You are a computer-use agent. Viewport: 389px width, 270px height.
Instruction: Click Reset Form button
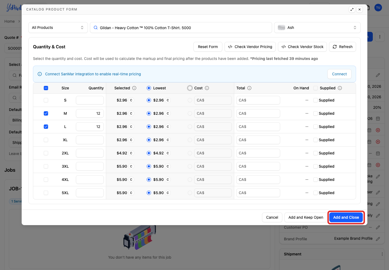(x=208, y=47)
